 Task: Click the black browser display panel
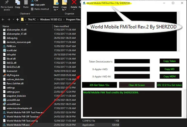coord(132,32)
